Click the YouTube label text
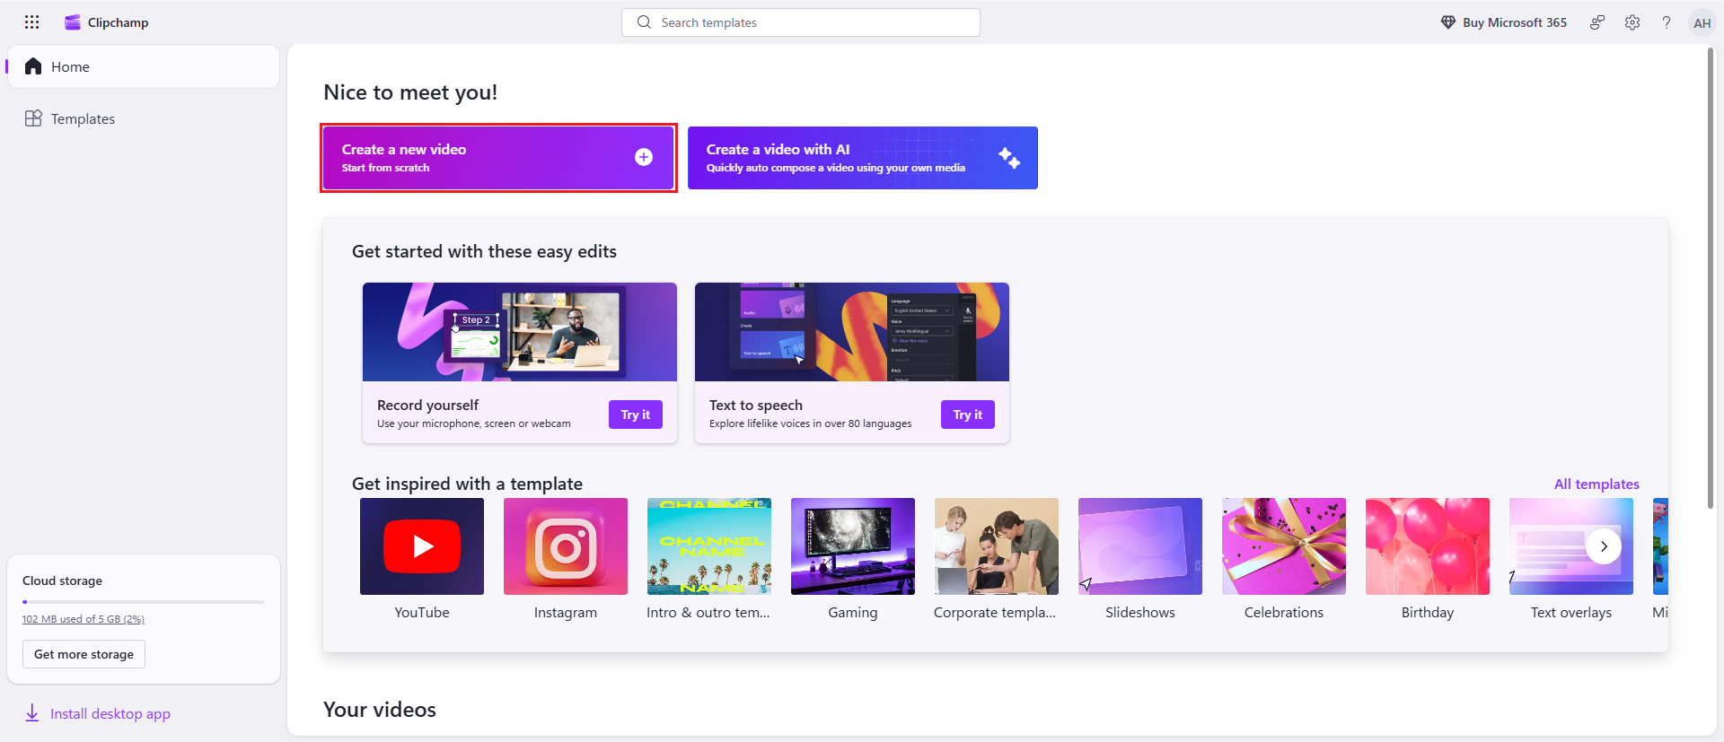1724x742 pixels. click(x=422, y=613)
